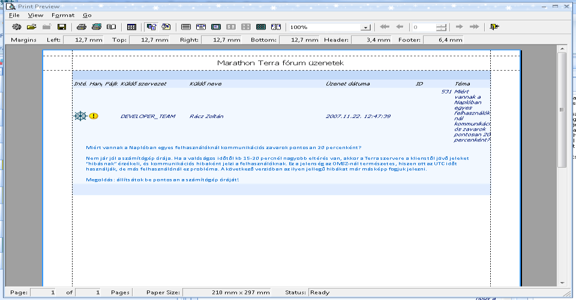Click the Footer margin 6,4 mm field
576x300 pixels.
443,40
